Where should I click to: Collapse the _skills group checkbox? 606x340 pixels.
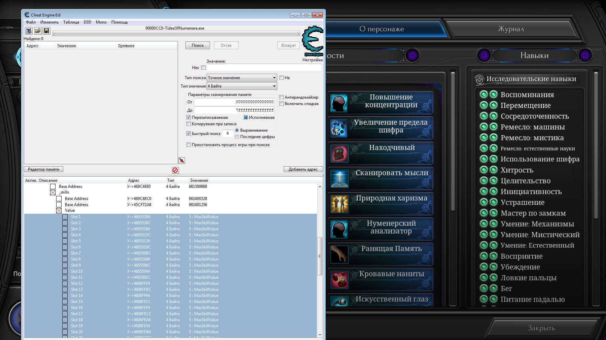click(x=53, y=193)
